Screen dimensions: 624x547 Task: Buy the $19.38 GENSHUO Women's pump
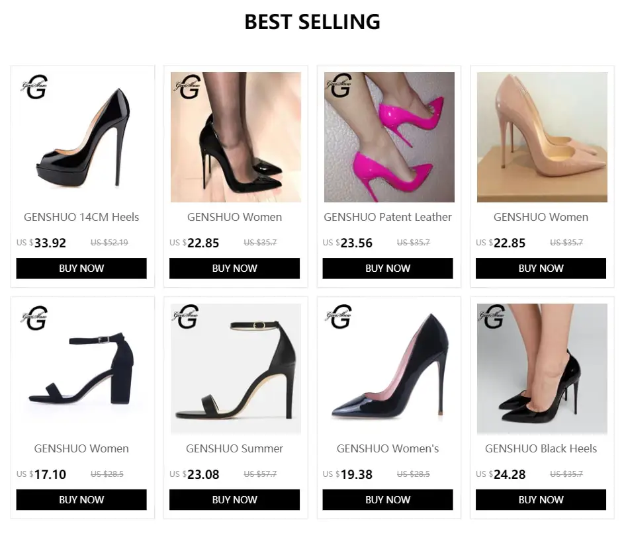pyautogui.click(x=388, y=499)
